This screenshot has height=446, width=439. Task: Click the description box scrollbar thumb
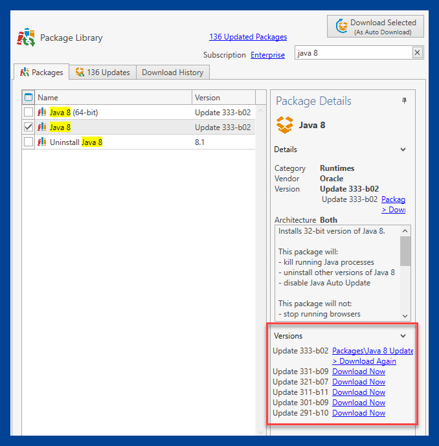405,251
